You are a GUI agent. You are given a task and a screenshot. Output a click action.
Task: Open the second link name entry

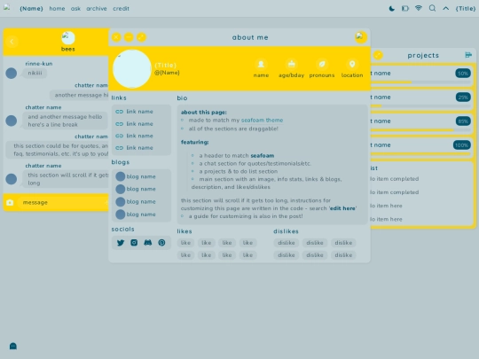coord(135,123)
